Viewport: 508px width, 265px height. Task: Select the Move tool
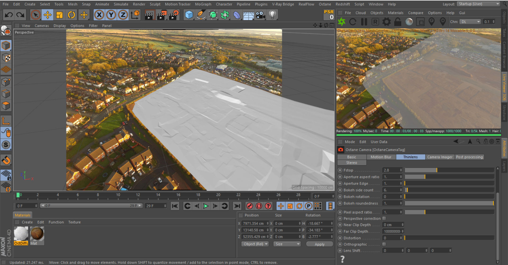point(47,15)
